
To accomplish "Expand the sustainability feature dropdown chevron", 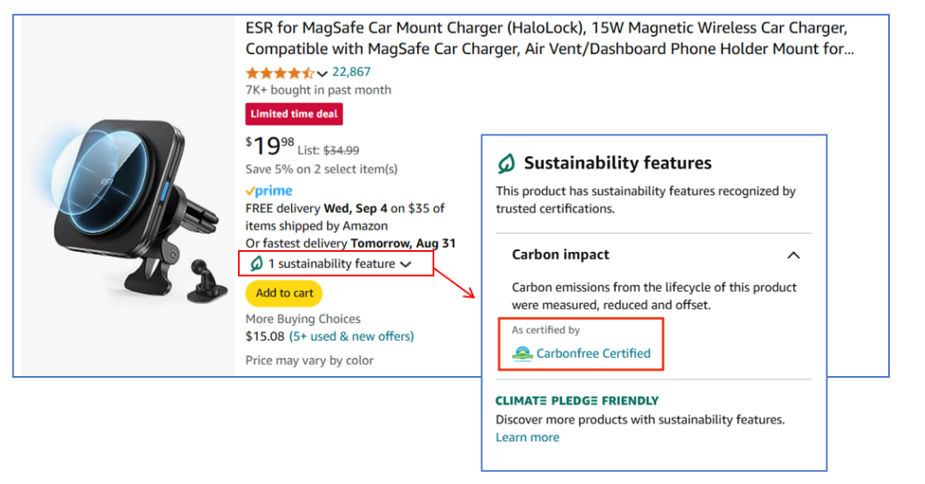I will [x=406, y=265].
